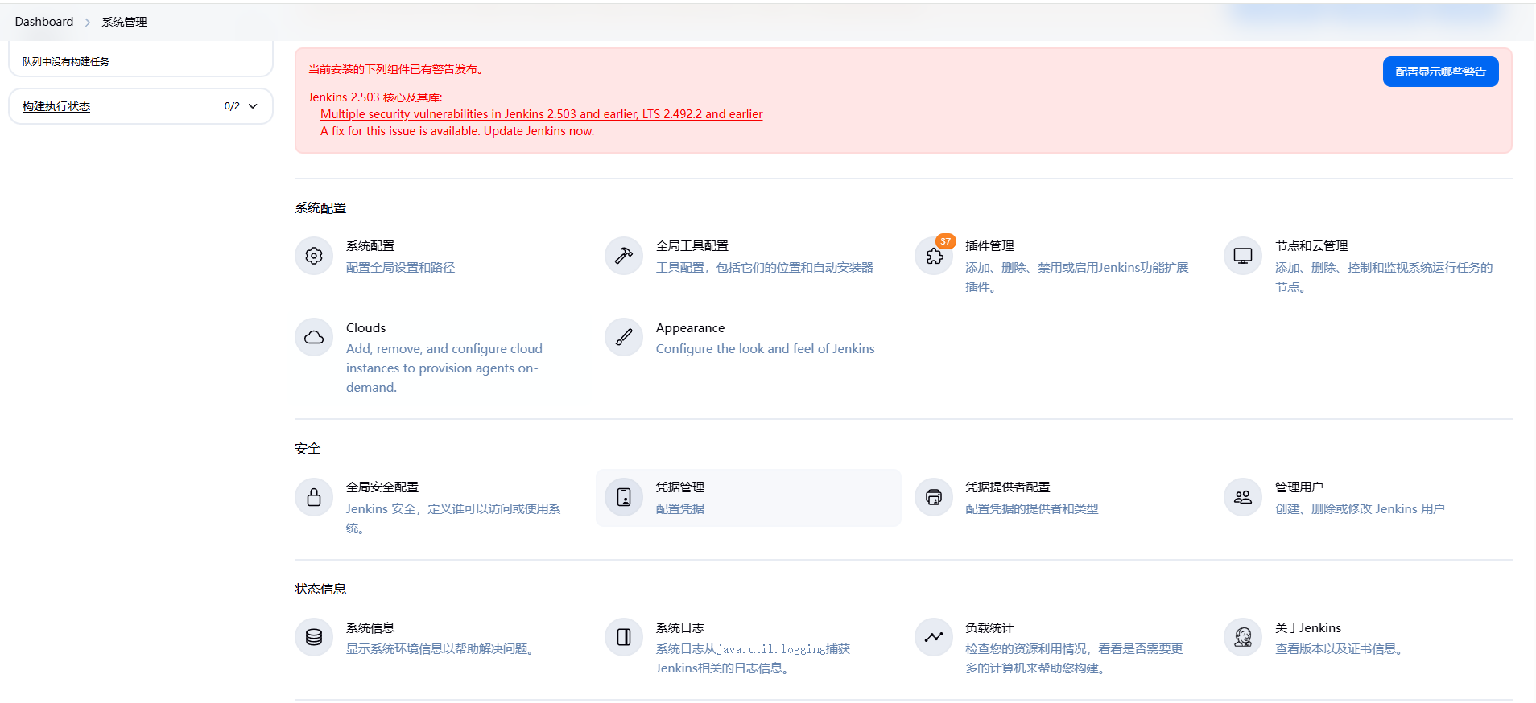Click the Appearance paintbrush icon
The image size is (1536, 703).
pyautogui.click(x=624, y=337)
